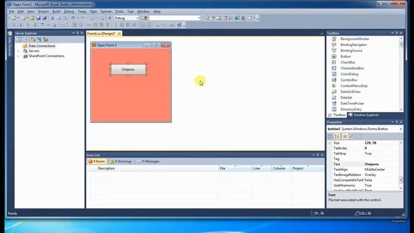Switch to the Solution Explorer tab
This screenshot has width=414, height=233.
(x=364, y=115)
